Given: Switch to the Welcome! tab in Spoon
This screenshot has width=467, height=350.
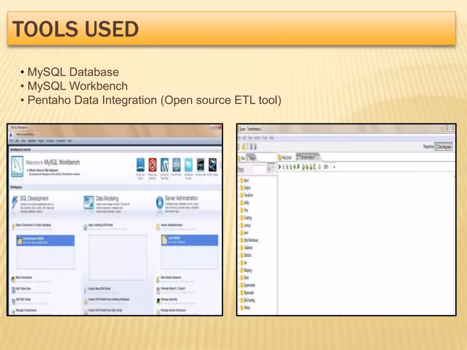Looking at the screenshot, I should point(285,157).
